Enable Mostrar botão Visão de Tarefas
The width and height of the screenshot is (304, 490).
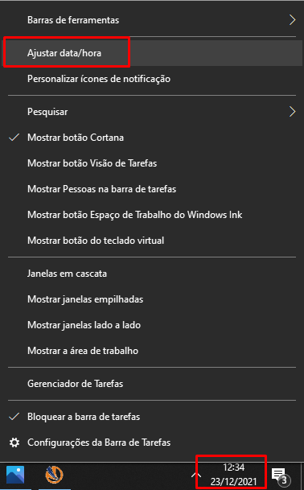coord(152,163)
